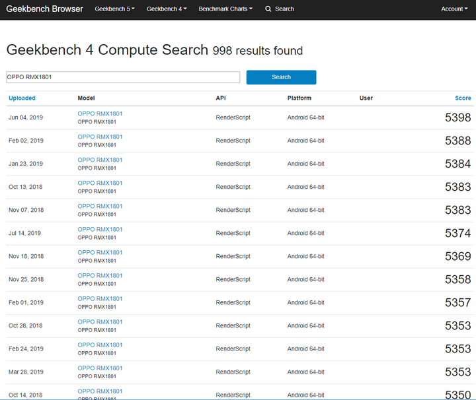Image resolution: width=476 pixels, height=400 pixels.
Task: Click the score value 5398
Action: coord(457,117)
